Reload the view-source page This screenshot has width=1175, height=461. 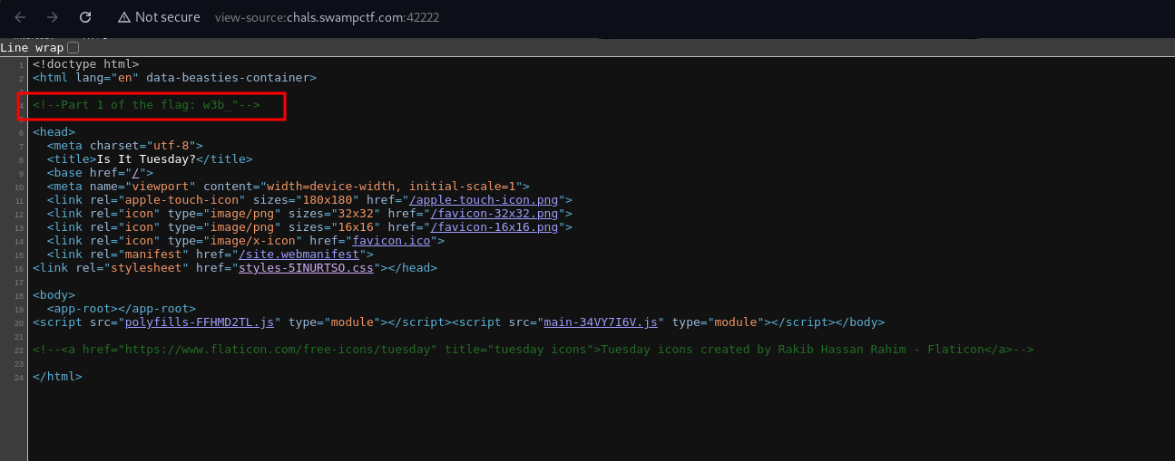(85, 17)
